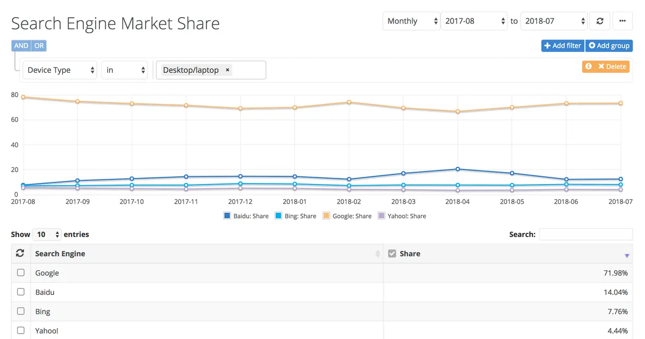Open the Show entries count dropdown
The image size is (645, 339).
(x=47, y=234)
